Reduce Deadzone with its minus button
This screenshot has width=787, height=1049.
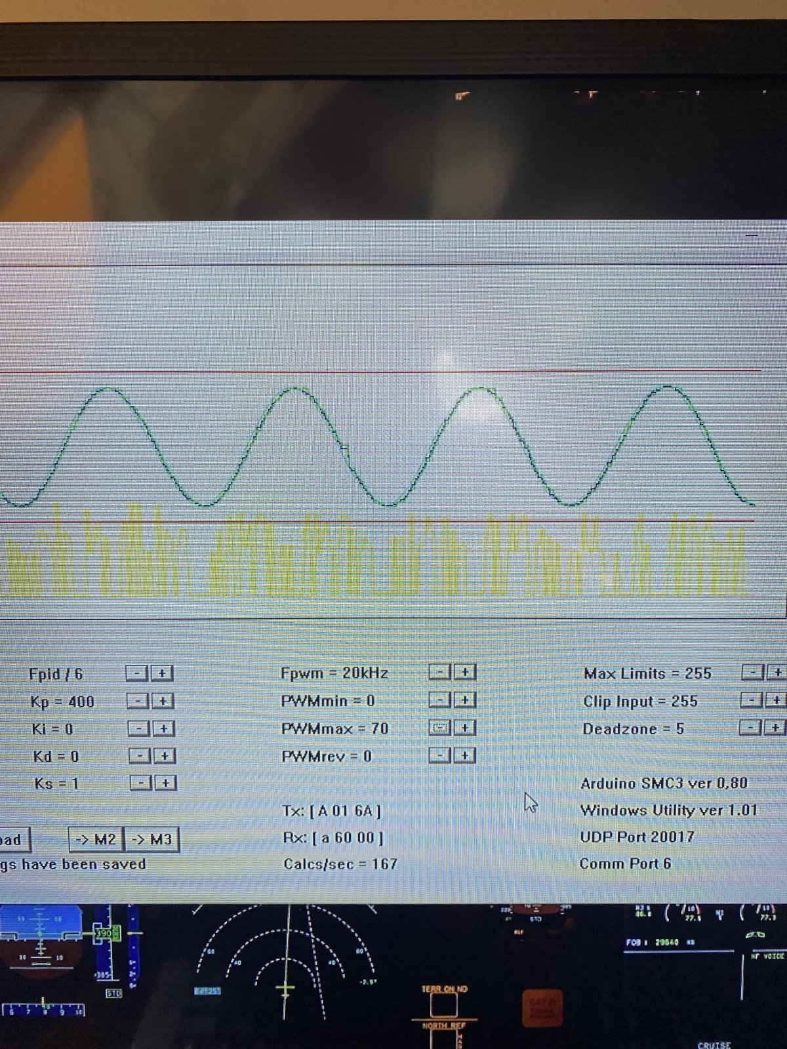pos(750,727)
